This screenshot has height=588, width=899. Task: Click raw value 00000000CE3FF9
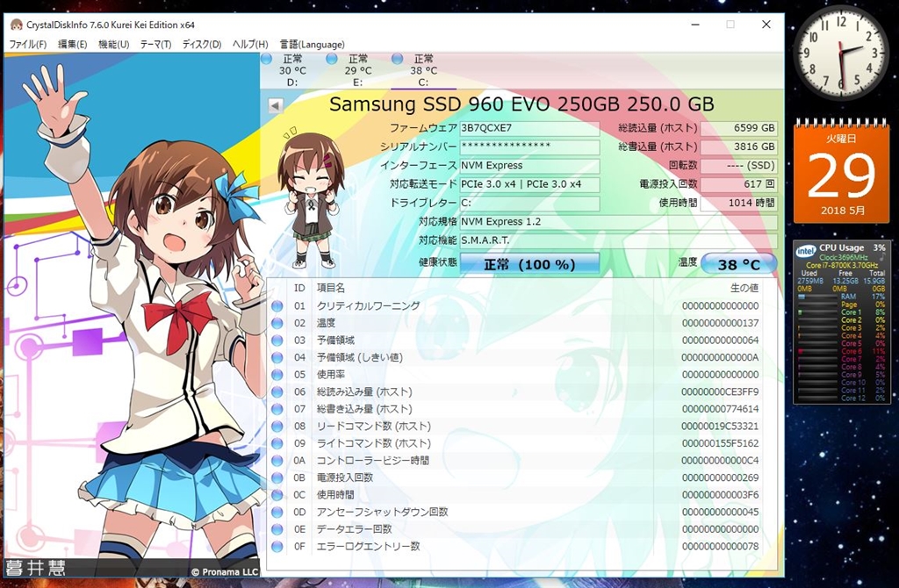[720, 392]
